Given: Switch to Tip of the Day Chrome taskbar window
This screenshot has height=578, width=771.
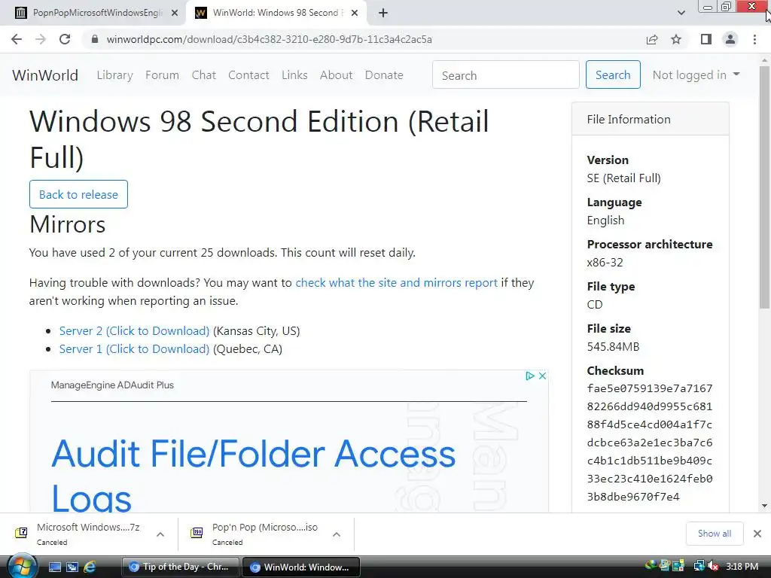Looking at the screenshot, I should (180, 567).
